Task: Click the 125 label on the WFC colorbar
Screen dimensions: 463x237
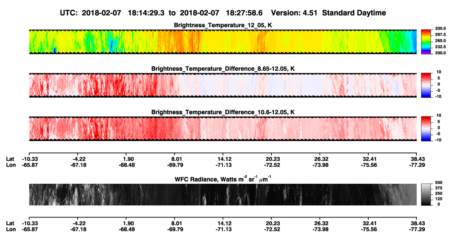Action: click(439, 199)
